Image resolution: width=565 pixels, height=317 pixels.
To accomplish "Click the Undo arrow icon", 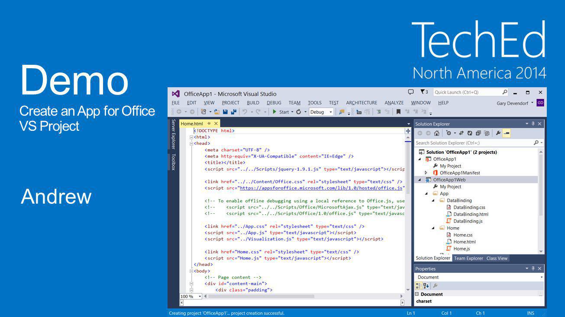I will pyautogui.click(x=245, y=112).
